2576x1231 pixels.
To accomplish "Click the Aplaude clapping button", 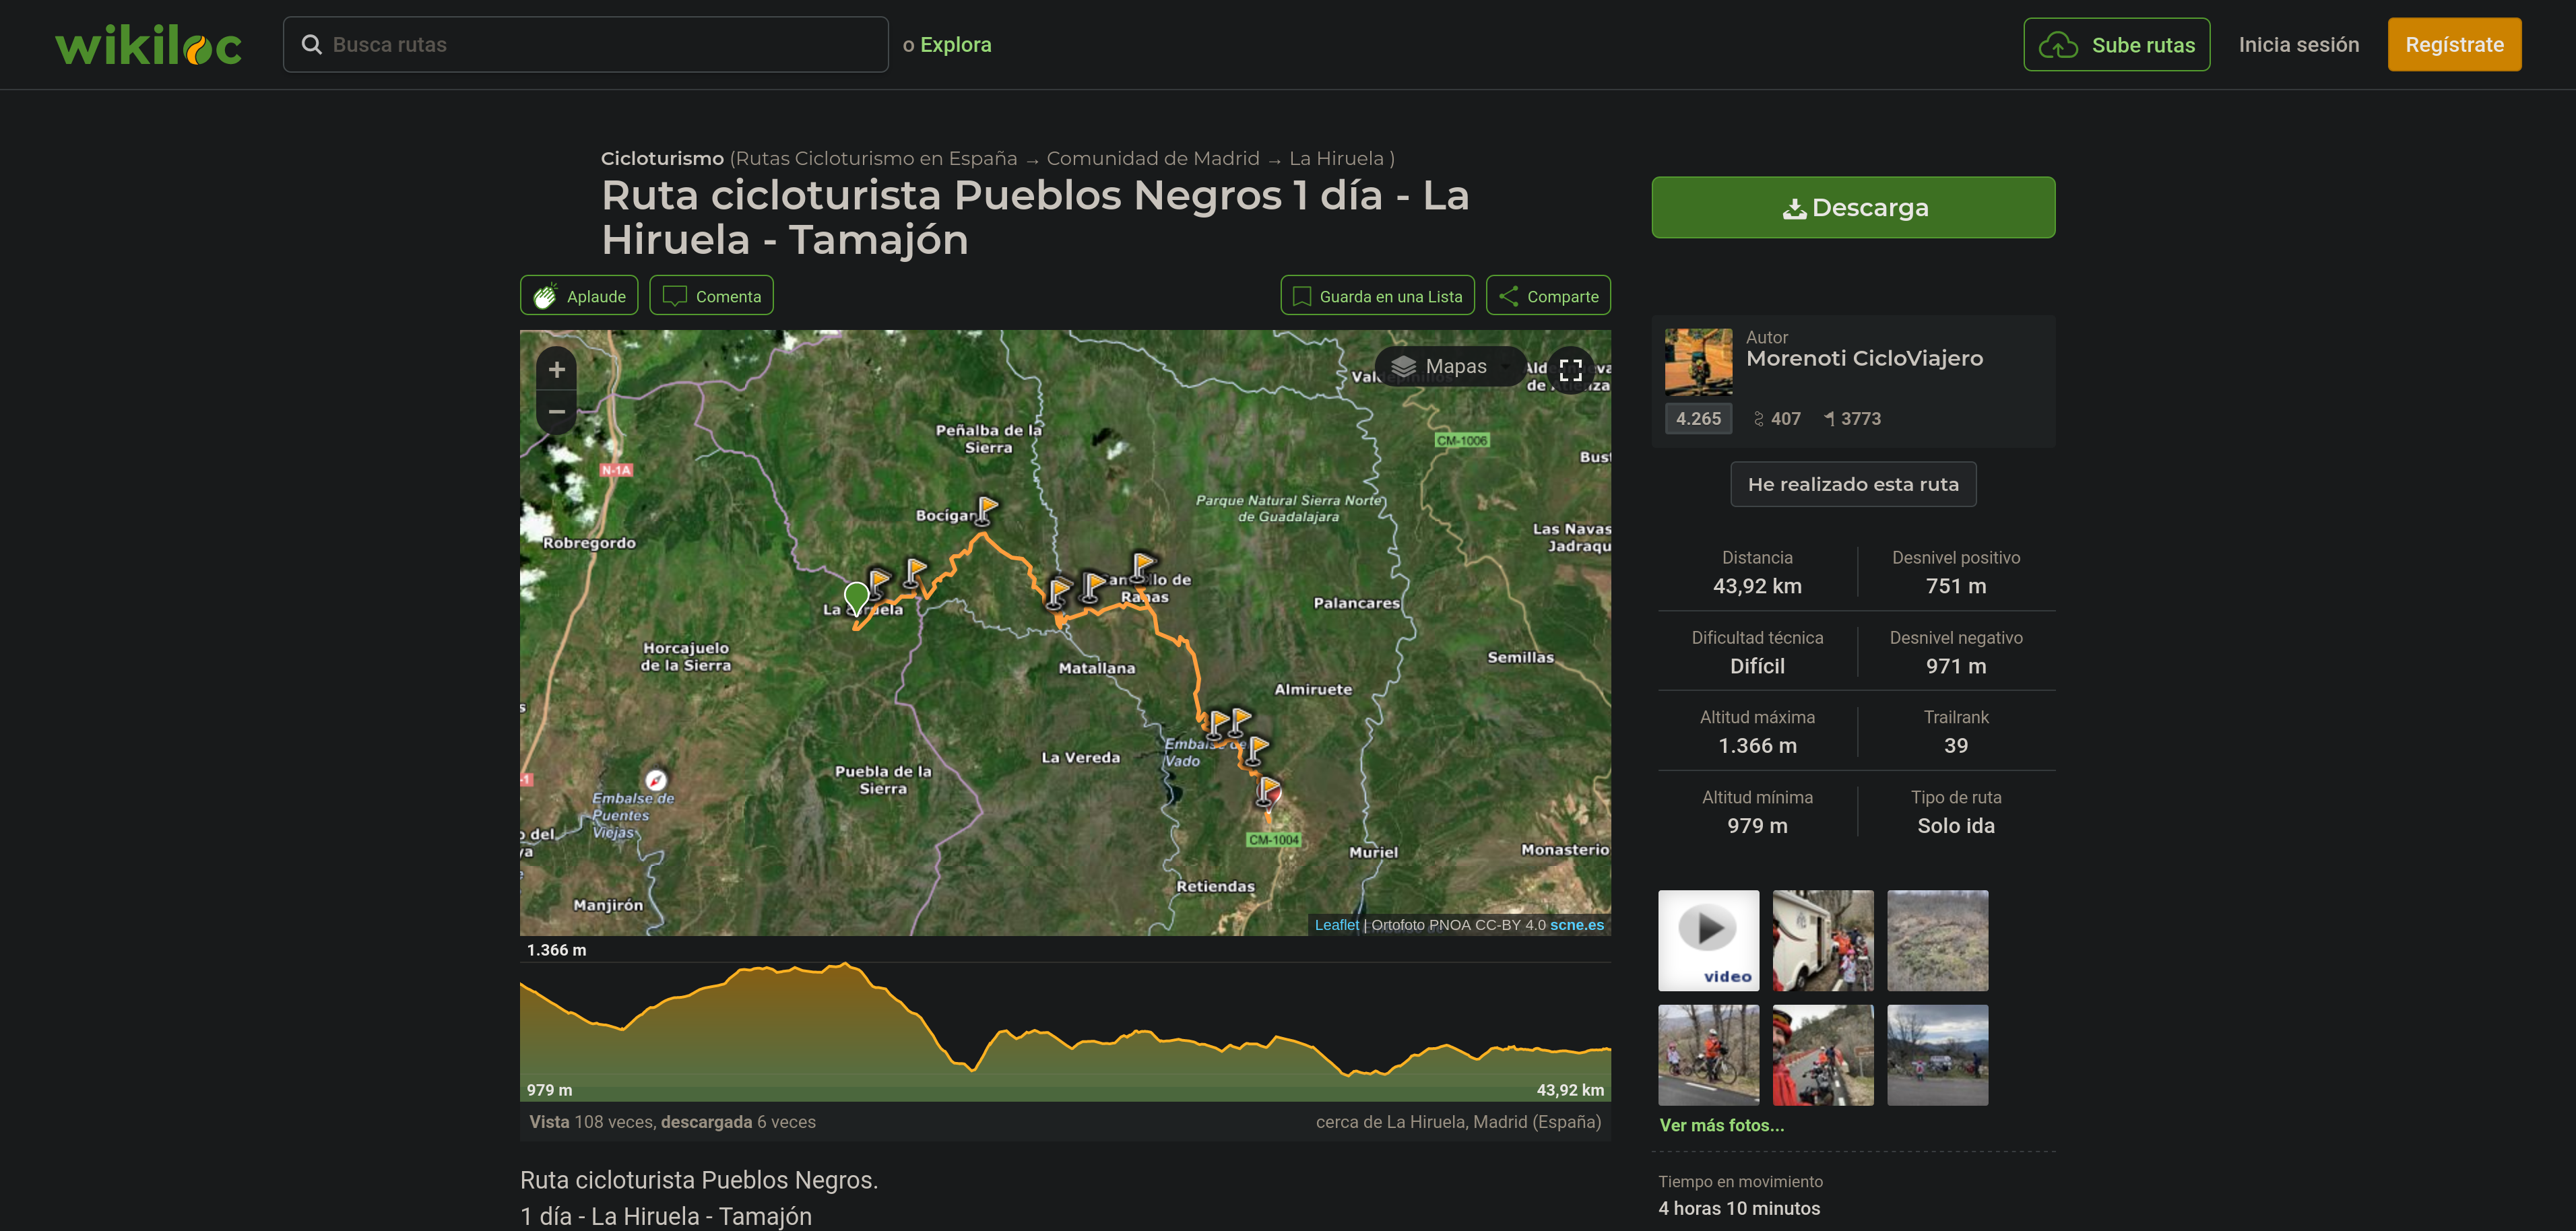I will (x=579, y=296).
